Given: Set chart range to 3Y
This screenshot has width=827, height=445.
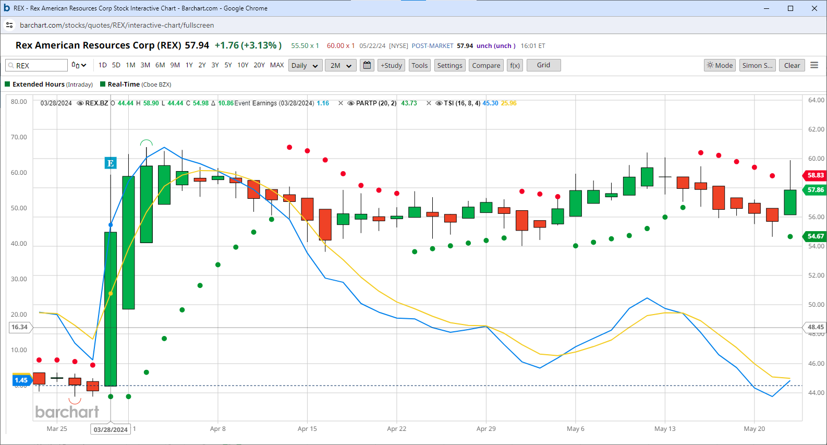Looking at the screenshot, I should point(215,65).
